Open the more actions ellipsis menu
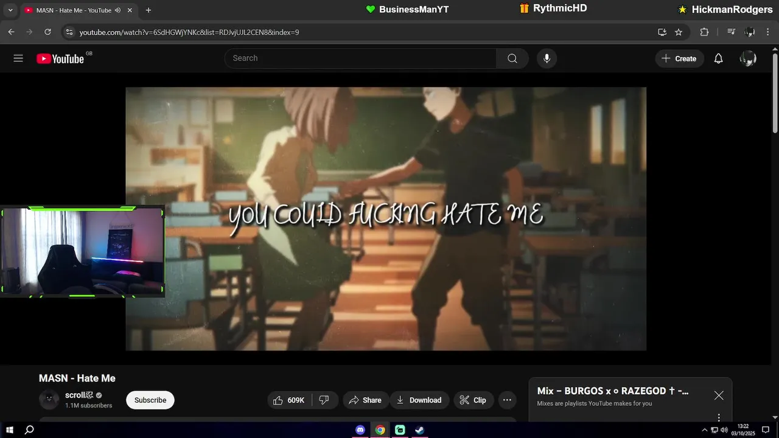Screen dimensions: 779x438 [x=507, y=400]
